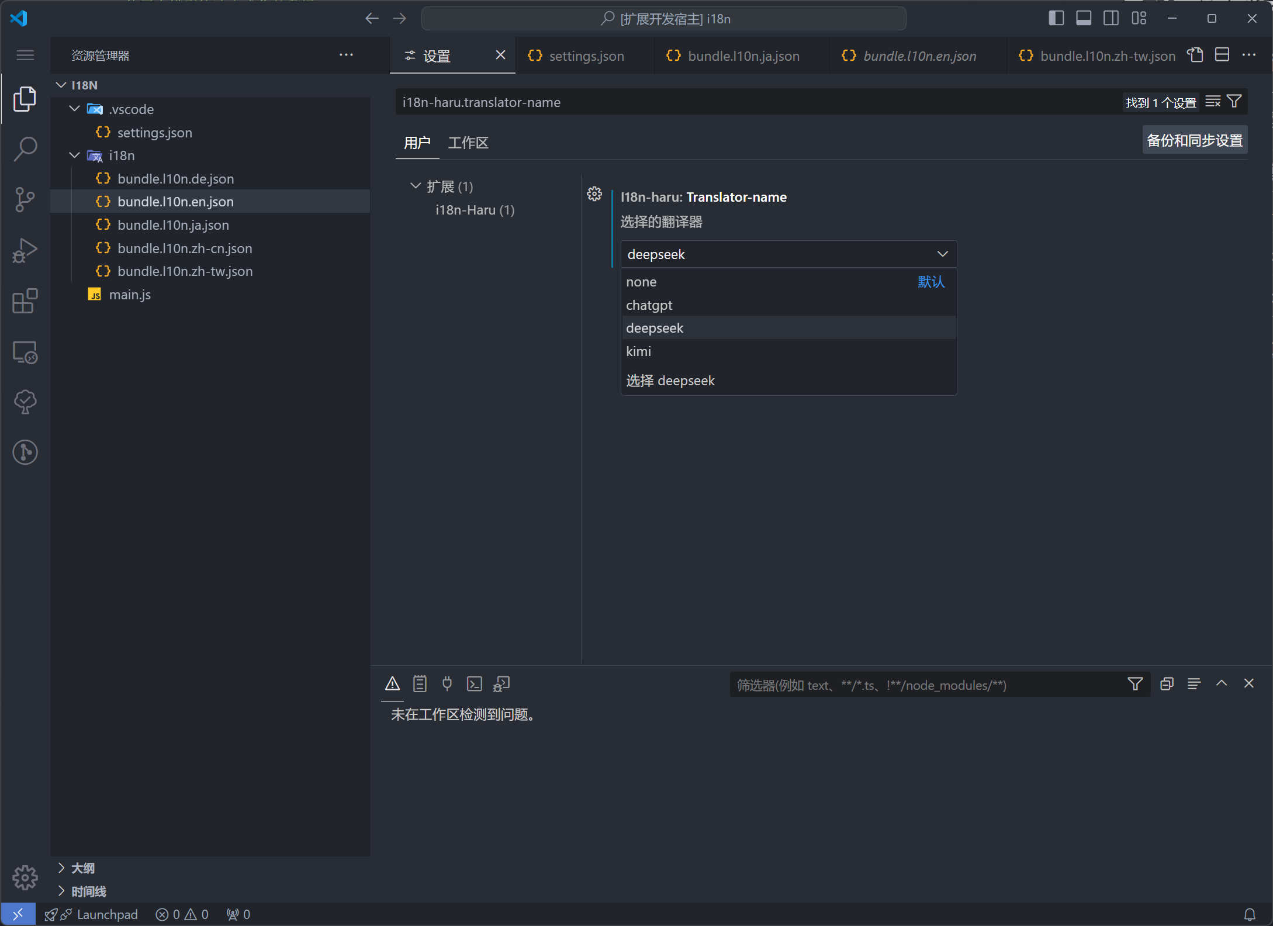Collapse the i18n folder

[x=74, y=156]
